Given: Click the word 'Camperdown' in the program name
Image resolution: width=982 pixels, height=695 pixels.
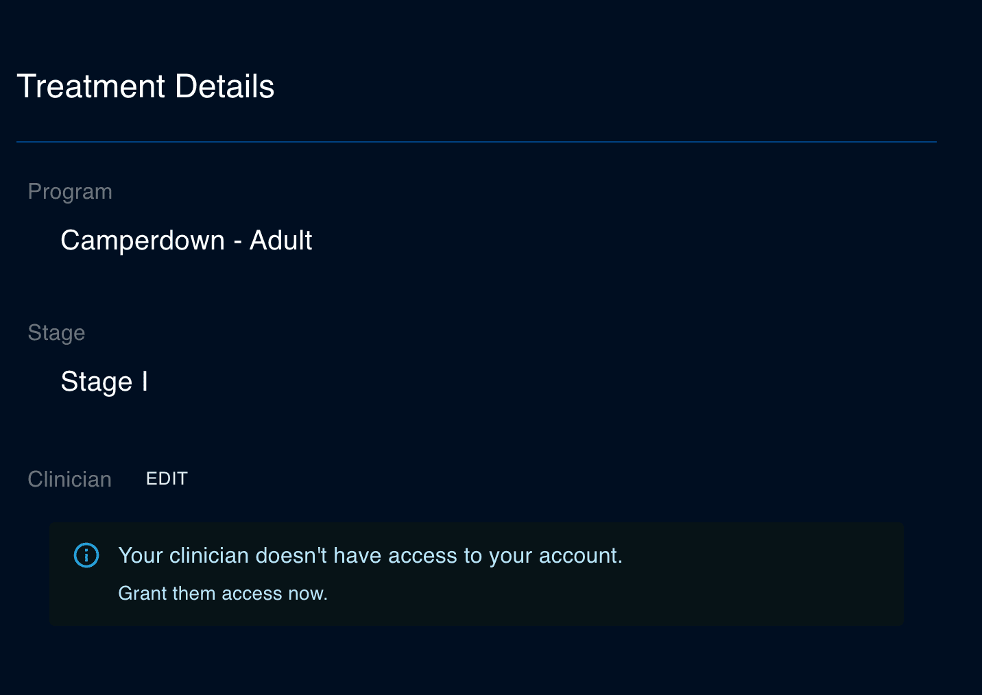Looking at the screenshot, I should point(143,241).
